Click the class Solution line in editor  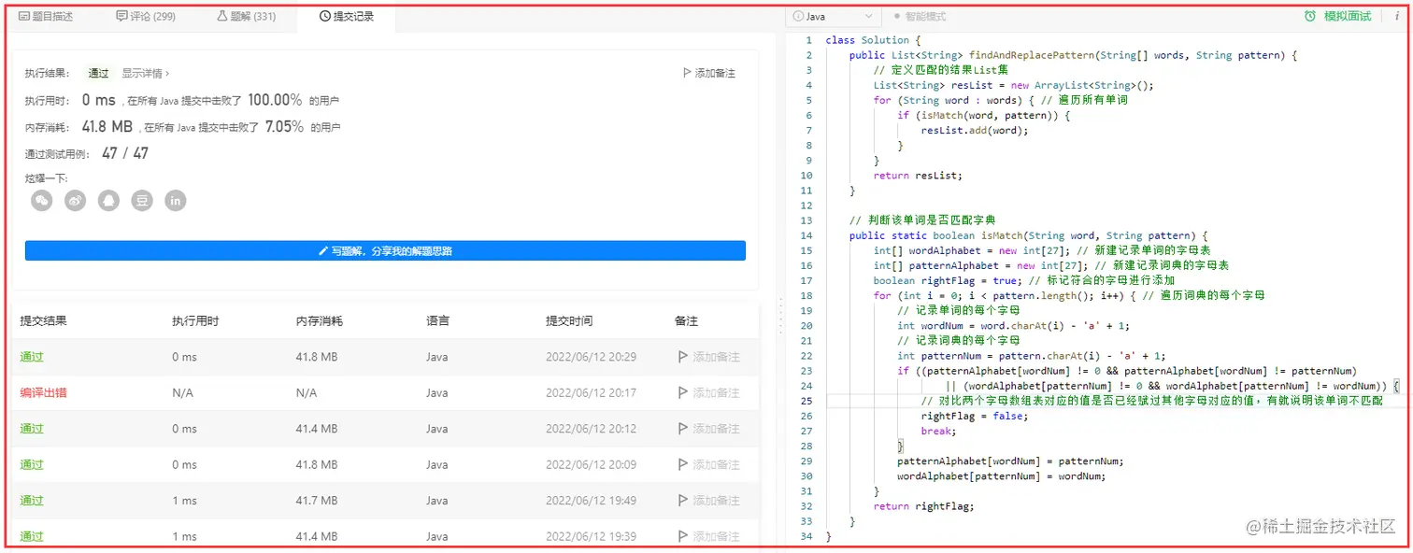(874, 40)
